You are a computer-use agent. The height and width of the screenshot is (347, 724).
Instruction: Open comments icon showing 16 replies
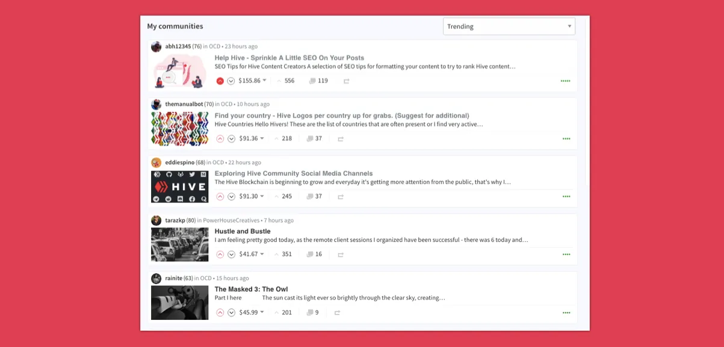point(310,254)
